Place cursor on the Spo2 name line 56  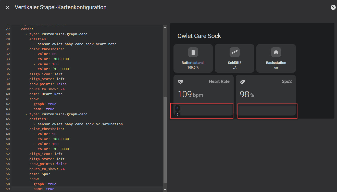tap(46, 174)
